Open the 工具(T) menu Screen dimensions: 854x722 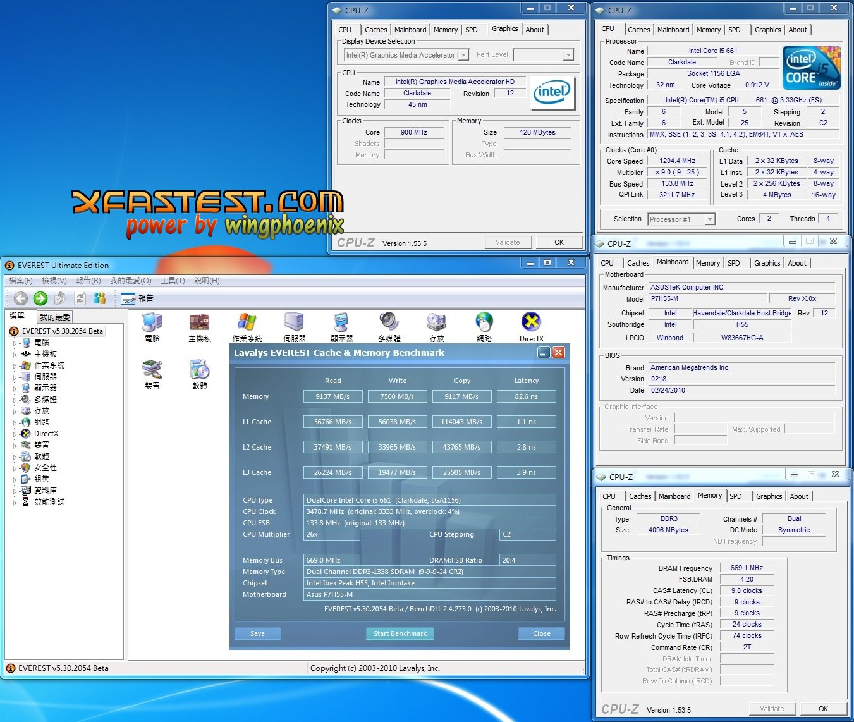click(x=173, y=281)
